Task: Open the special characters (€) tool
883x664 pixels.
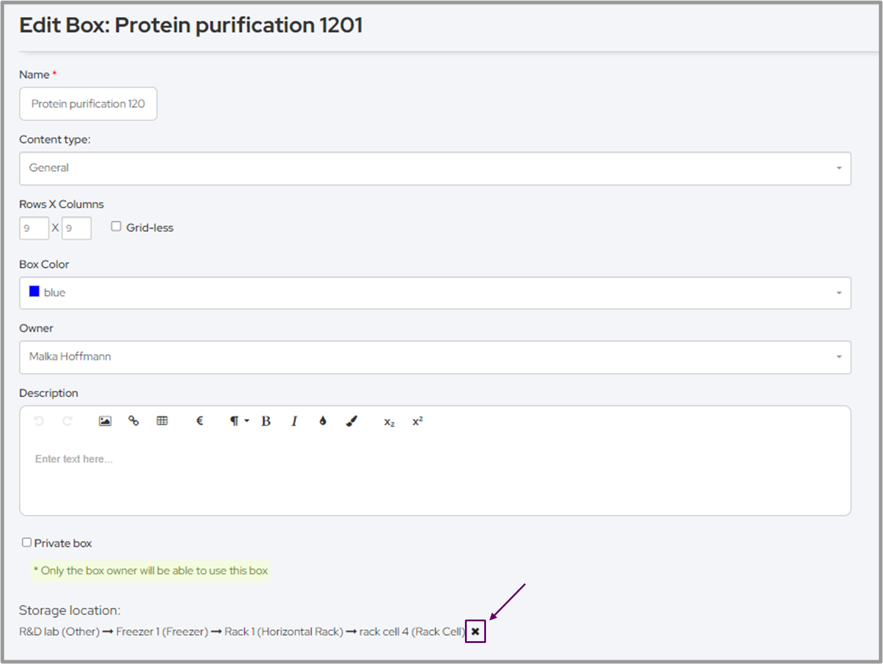Action: tap(200, 421)
